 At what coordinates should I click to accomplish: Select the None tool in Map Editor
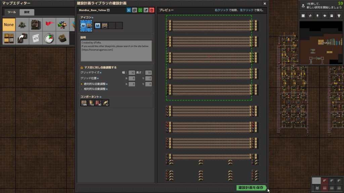[9, 24]
